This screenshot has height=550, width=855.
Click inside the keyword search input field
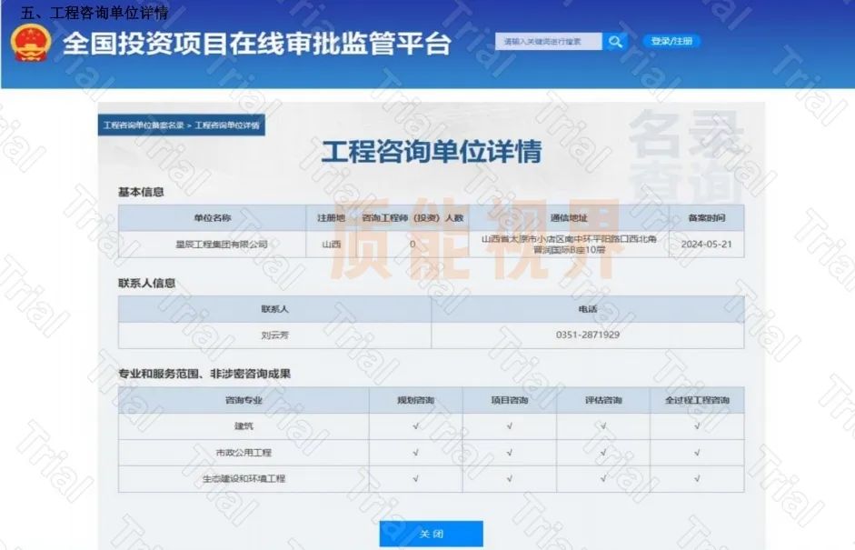coord(545,41)
